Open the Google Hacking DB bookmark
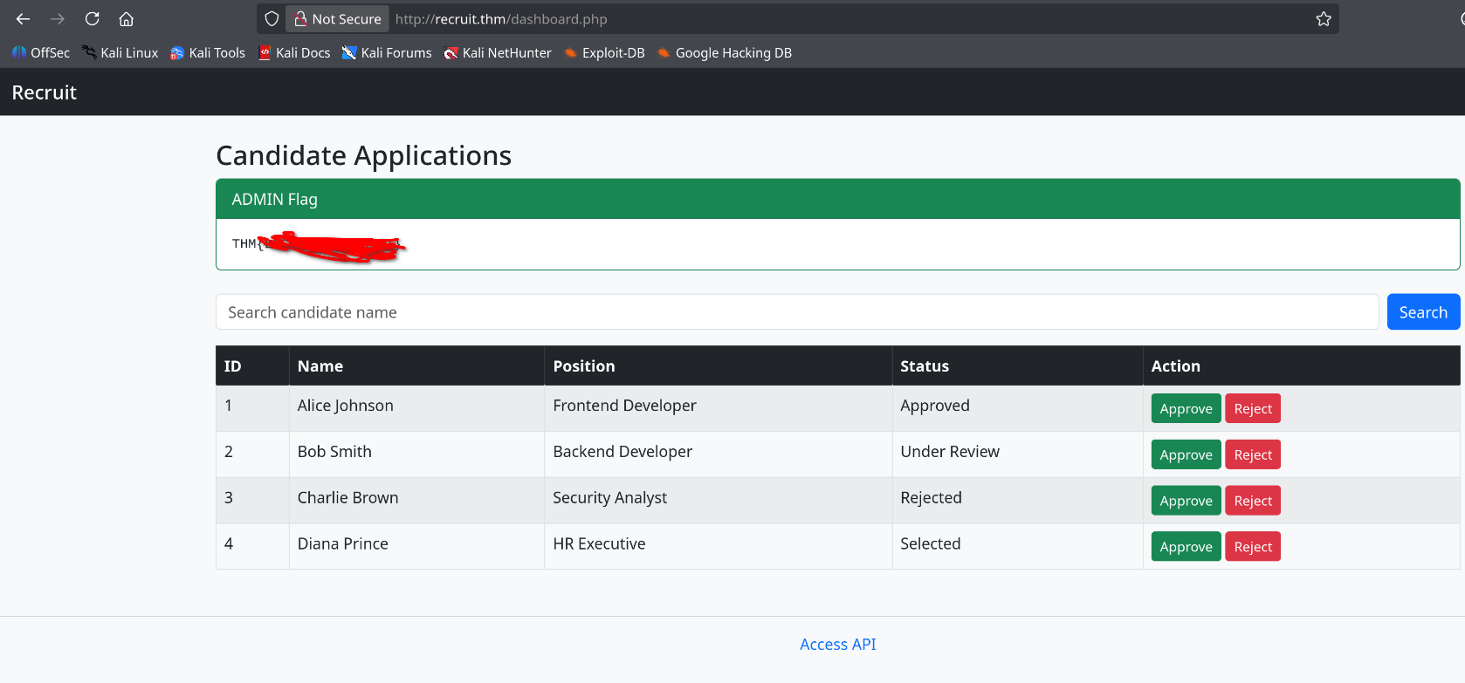The height and width of the screenshot is (683, 1465). click(725, 52)
